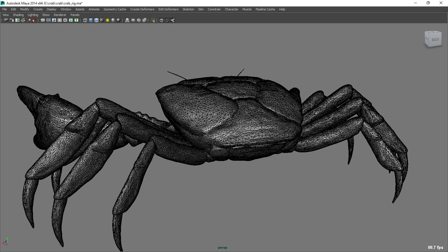This screenshot has width=448, height=252.
Task: Toggle the Film Gate icon
Action: coord(48,20)
